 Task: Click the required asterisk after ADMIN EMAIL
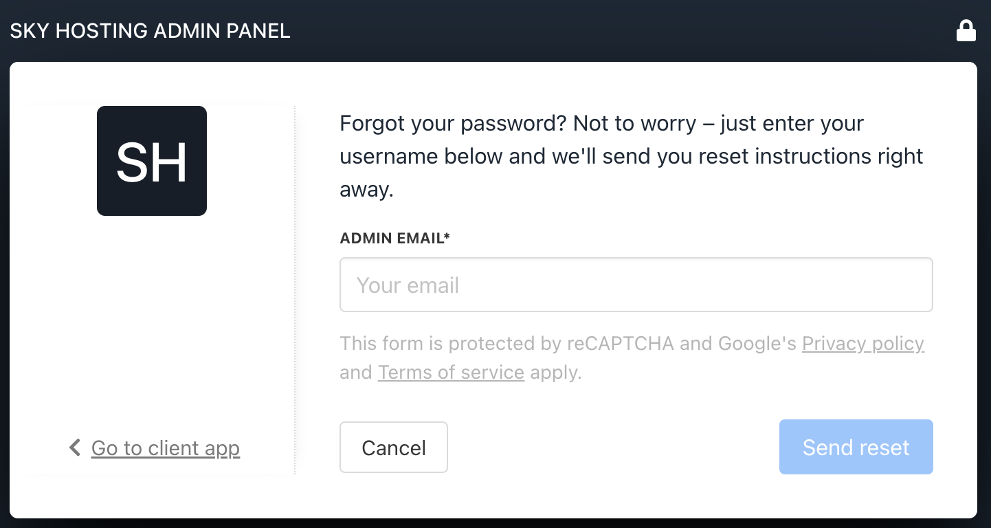(x=447, y=237)
